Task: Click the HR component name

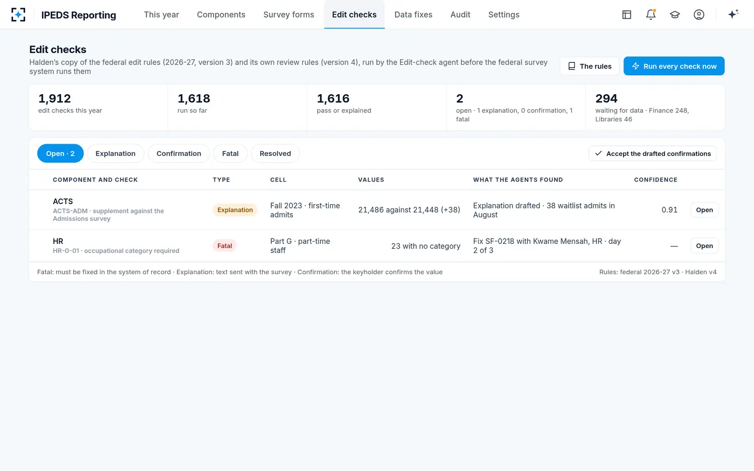Action: (x=58, y=241)
